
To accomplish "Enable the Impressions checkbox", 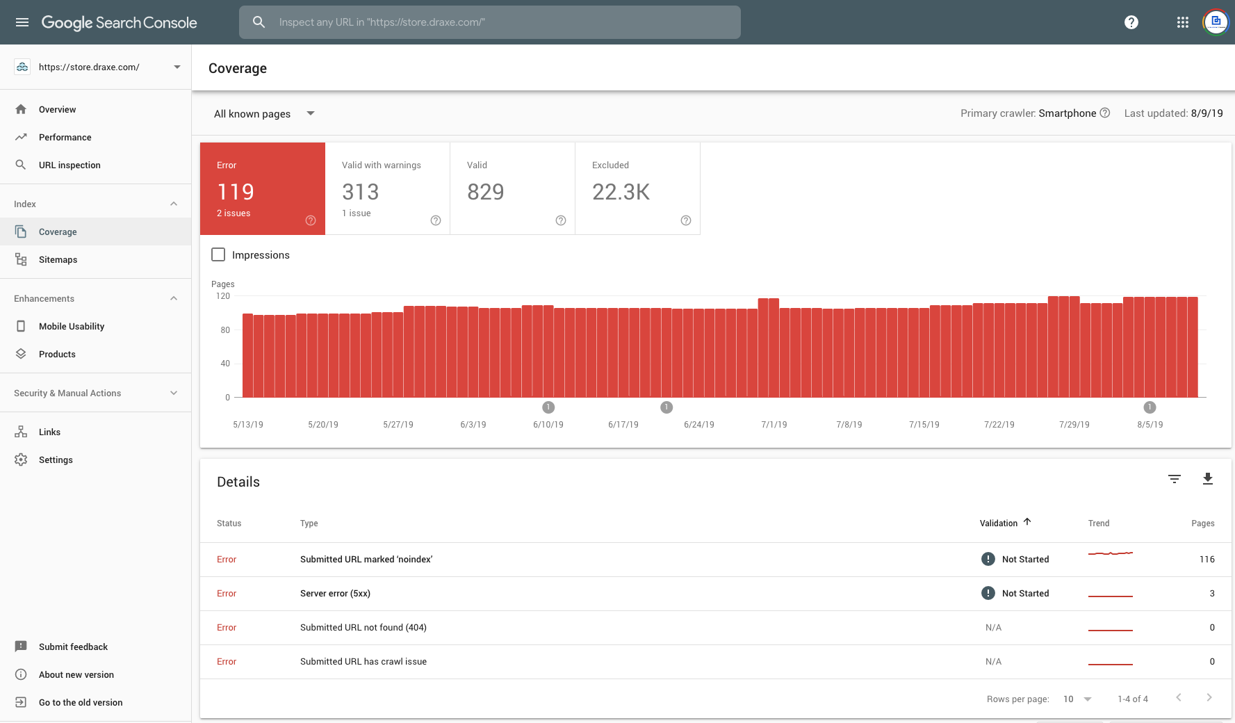I will coord(218,255).
